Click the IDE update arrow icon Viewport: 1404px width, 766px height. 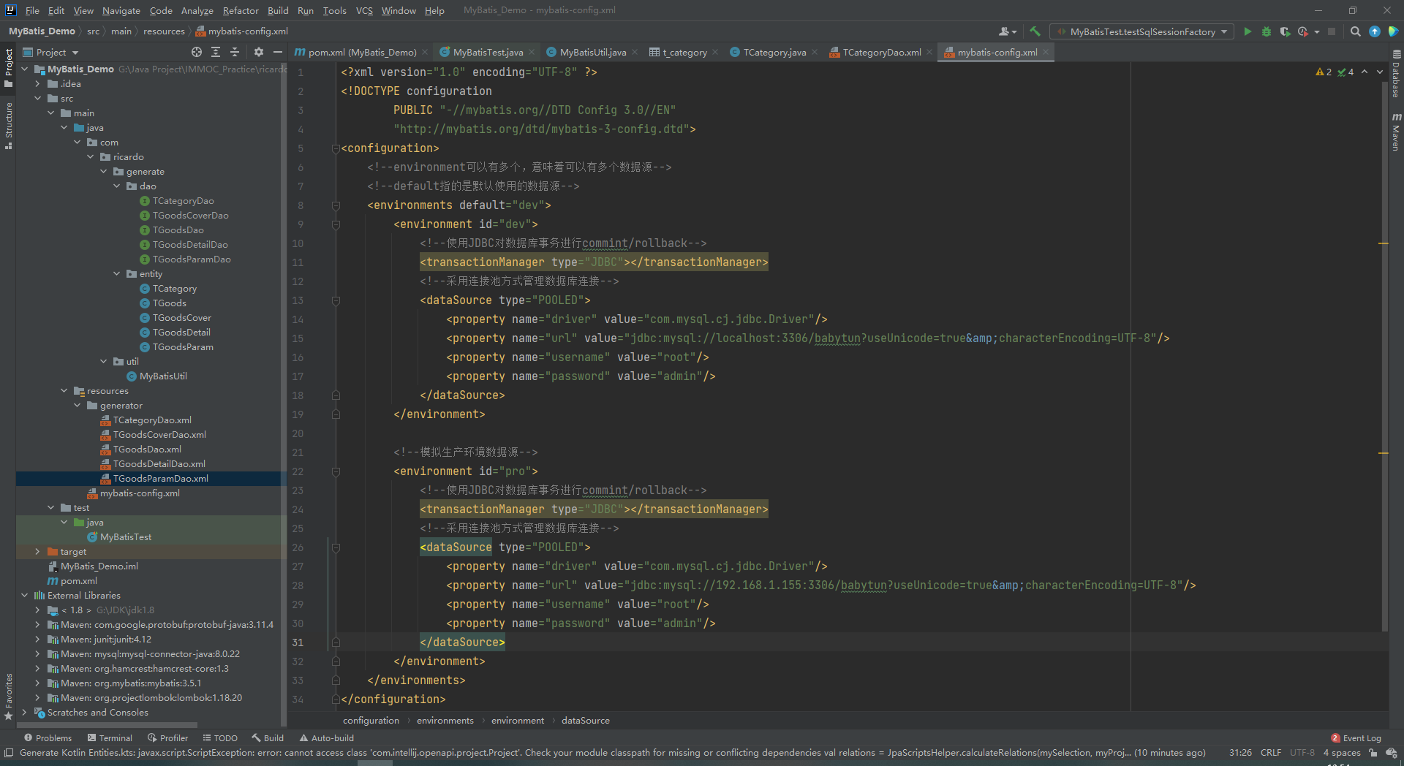[x=1375, y=31]
